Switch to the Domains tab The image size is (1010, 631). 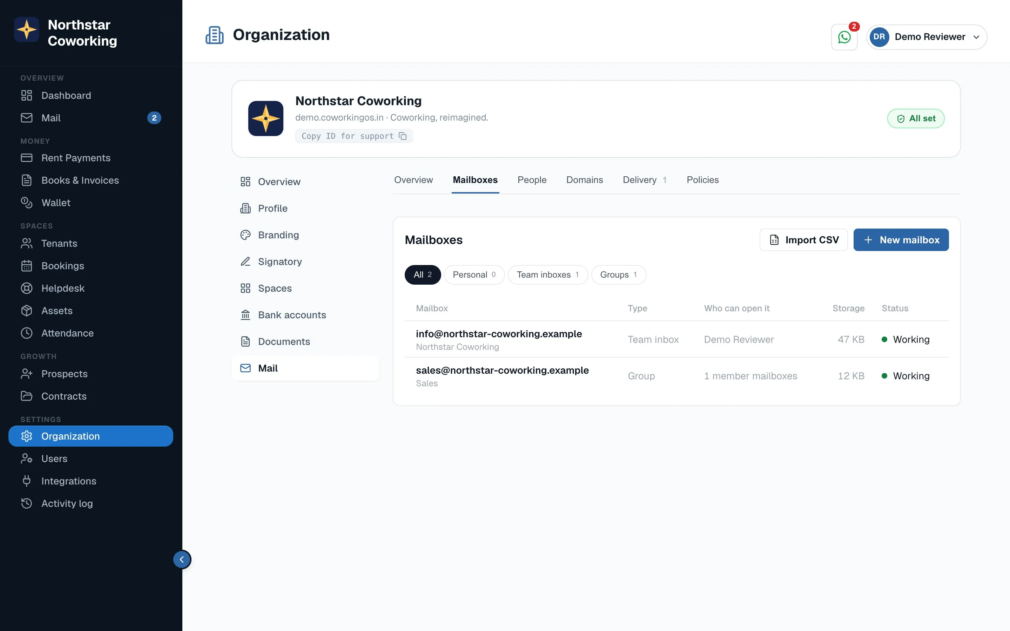[584, 180]
